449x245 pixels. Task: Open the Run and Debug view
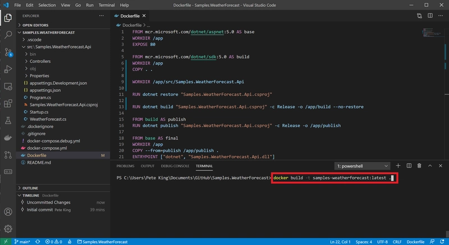[x=8, y=69]
